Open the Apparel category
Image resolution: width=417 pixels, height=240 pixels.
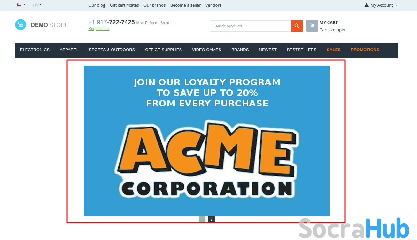pos(69,50)
